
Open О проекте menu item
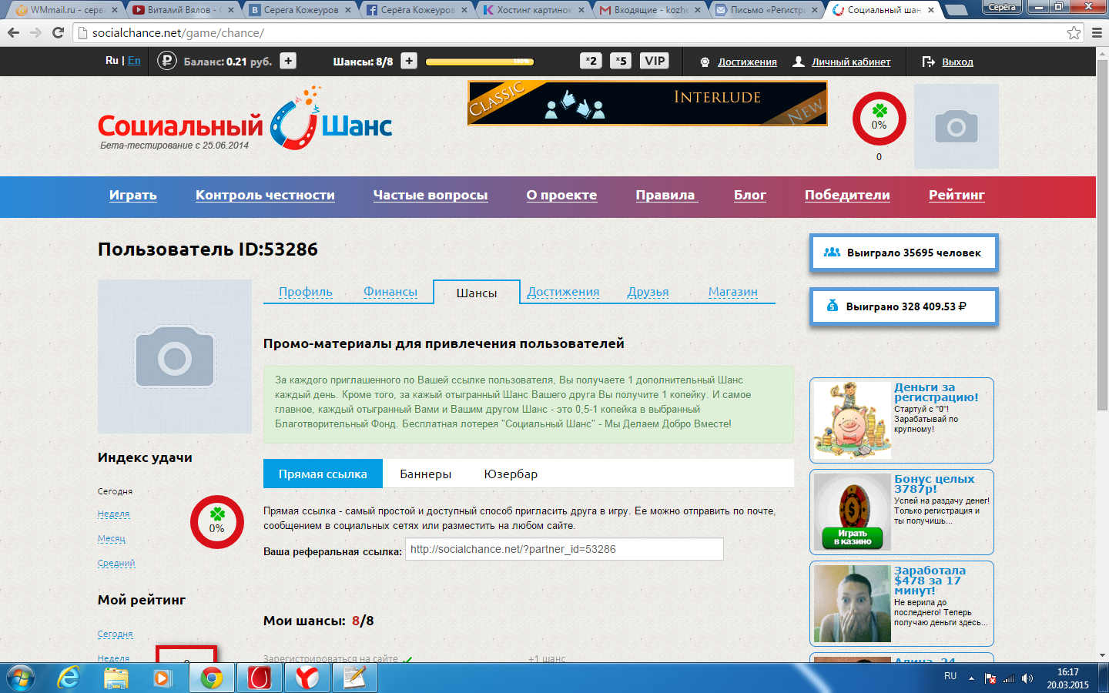(561, 196)
